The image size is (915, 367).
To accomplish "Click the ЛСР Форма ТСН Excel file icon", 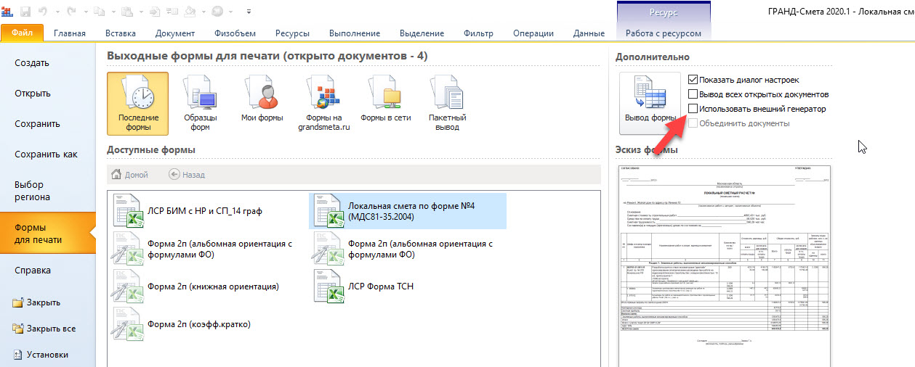I will click(x=328, y=286).
